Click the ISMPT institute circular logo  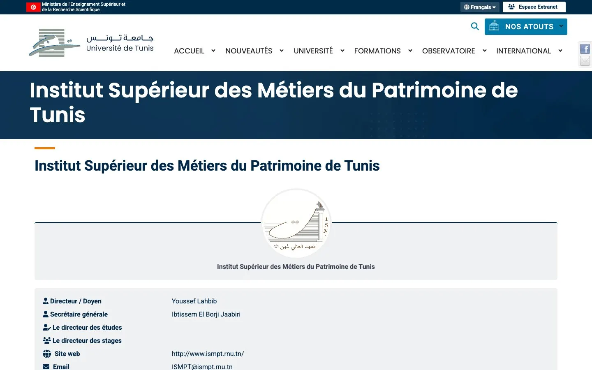296,223
